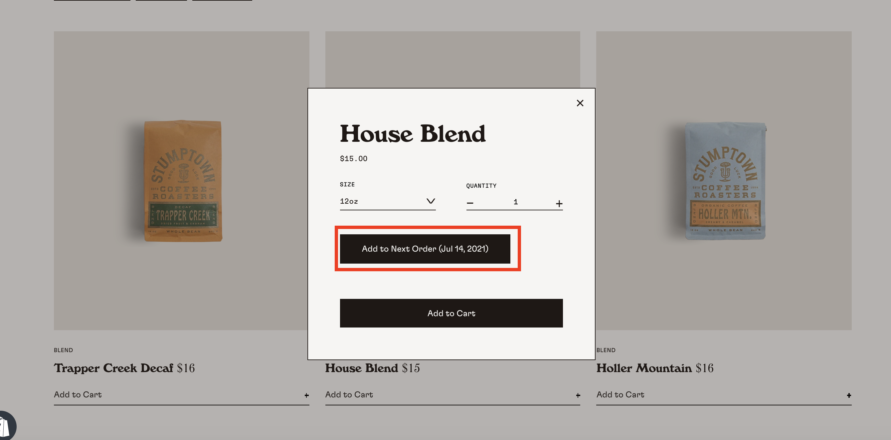The height and width of the screenshot is (440, 891).
Task: Click plus icon beside Holler Mountain Add to Cart
Action: coord(849,395)
